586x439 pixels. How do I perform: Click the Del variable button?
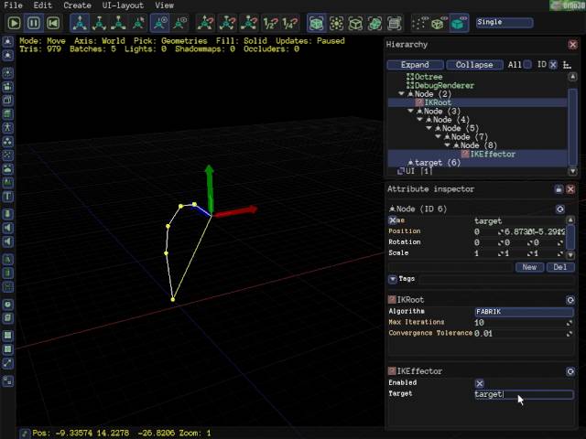point(560,267)
